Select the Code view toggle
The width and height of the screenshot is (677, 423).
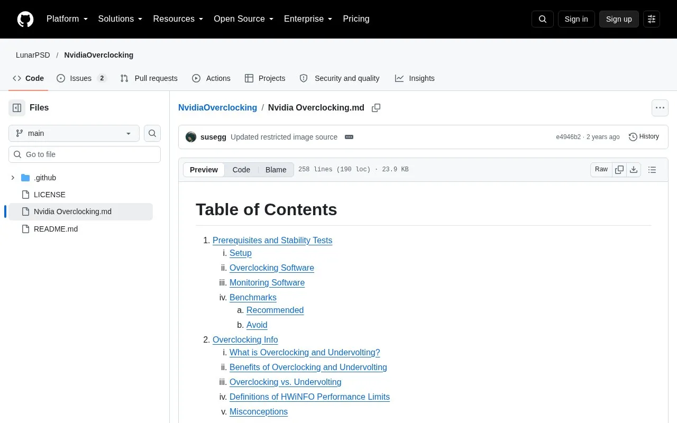tap(241, 170)
